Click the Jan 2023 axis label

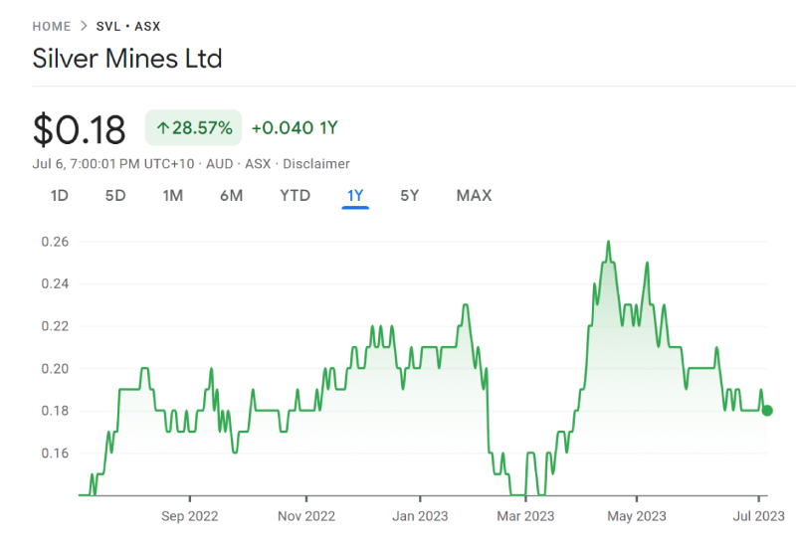tap(420, 516)
